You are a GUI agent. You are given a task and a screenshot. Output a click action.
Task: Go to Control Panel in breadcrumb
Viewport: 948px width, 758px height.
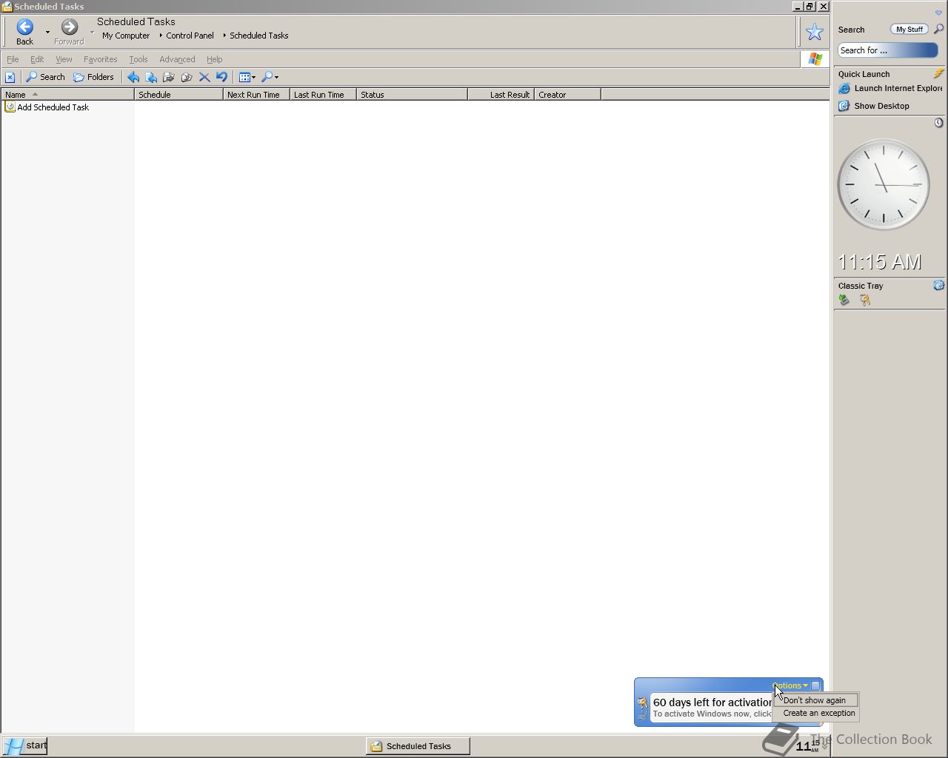pos(190,36)
